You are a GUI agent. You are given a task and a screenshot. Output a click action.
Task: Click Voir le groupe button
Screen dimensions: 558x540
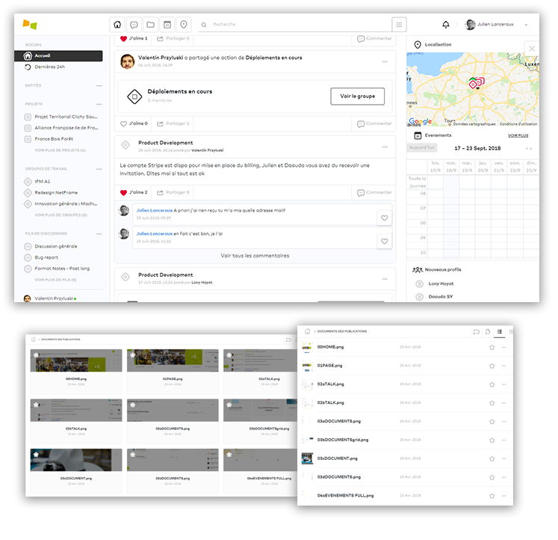(357, 96)
